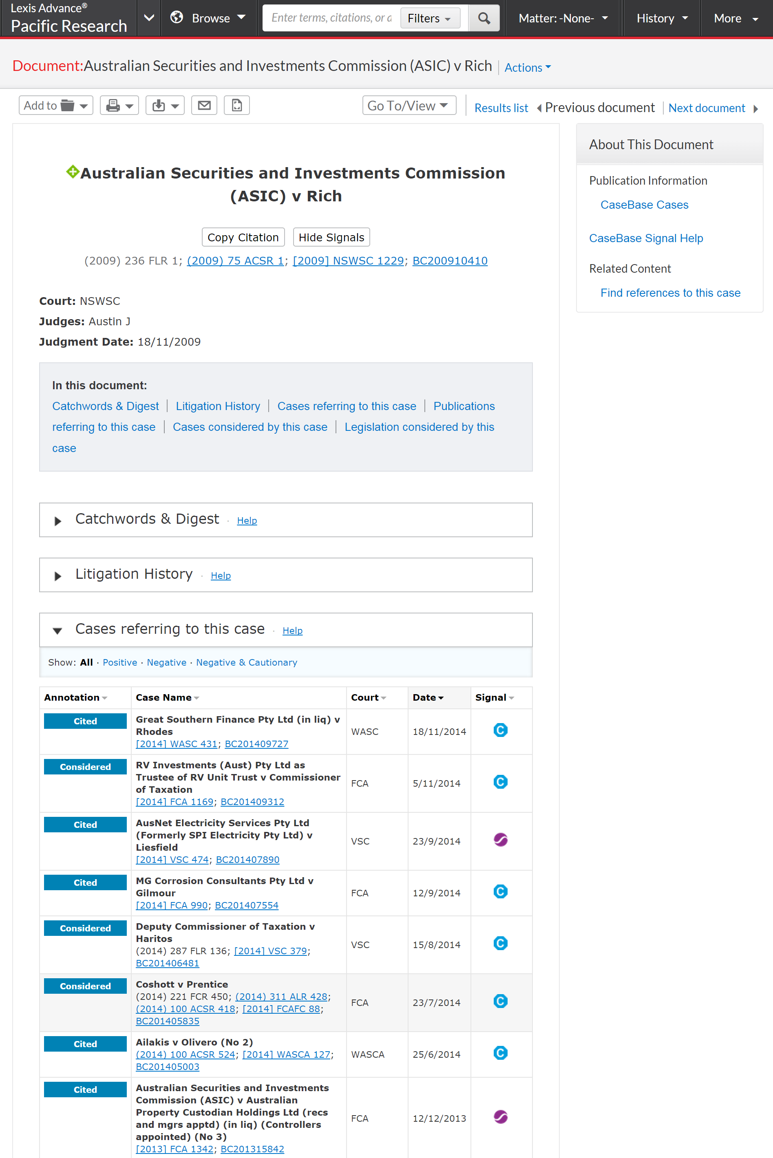Show only Negative cases
The width and height of the screenshot is (773, 1158).
[x=167, y=662]
